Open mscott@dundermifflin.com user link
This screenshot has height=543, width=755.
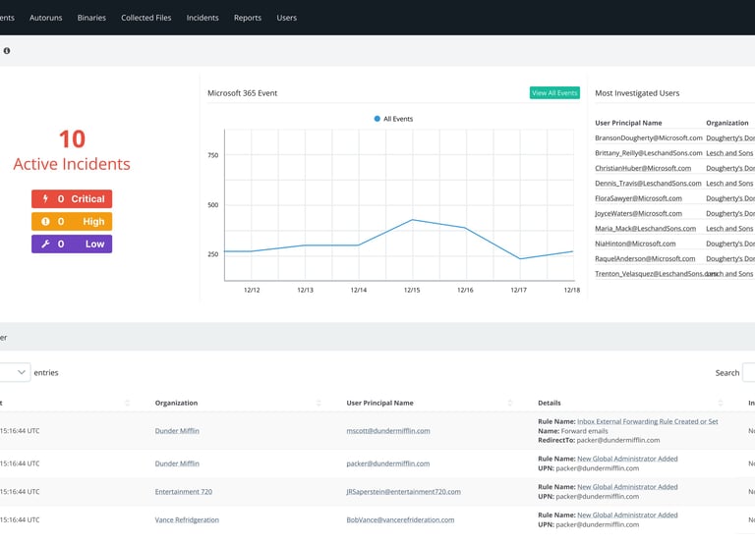click(x=388, y=431)
